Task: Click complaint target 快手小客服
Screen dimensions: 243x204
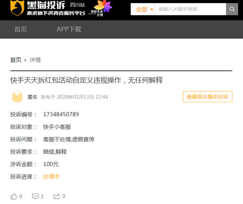Action: [x=57, y=127]
